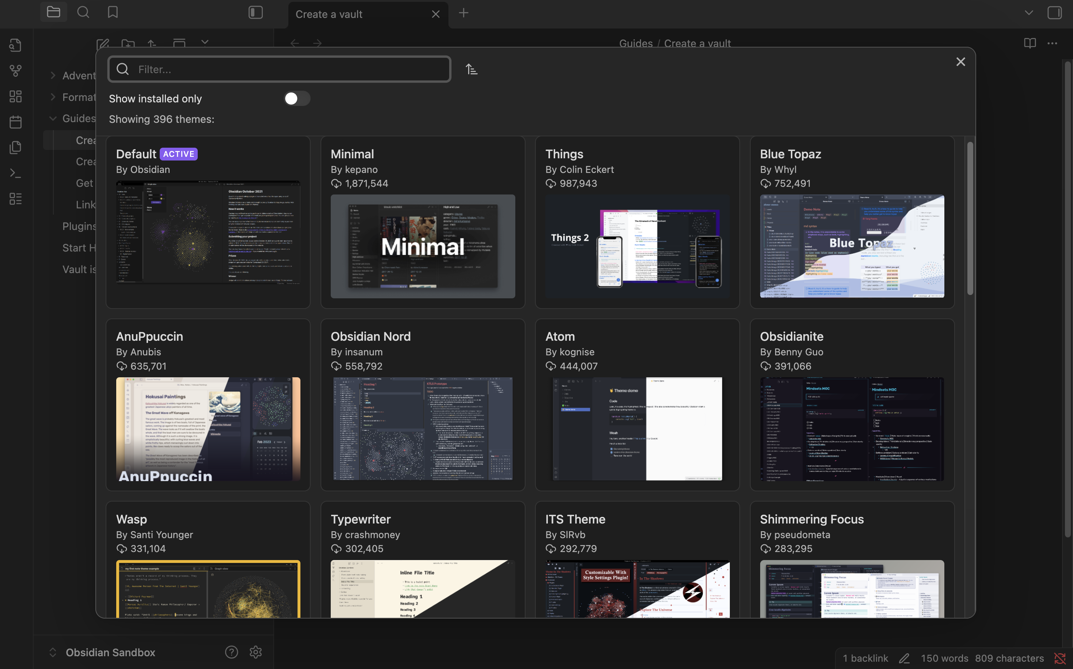Open a new tab with plus button
Viewport: 1073px width, 669px height.
tap(463, 13)
